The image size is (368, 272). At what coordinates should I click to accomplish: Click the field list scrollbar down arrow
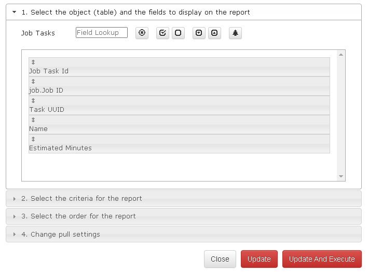[341, 176]
